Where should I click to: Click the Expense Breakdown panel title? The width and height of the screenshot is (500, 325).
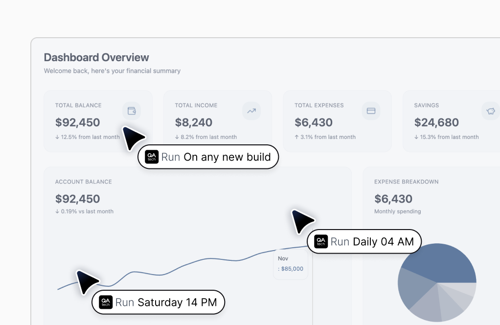pyautogui.click(x=408, y=182)
